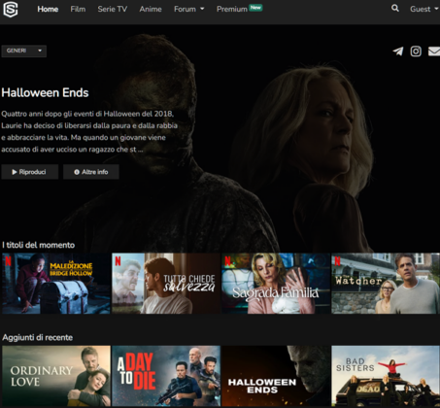Open the Anime section
This screenshot has width=440, height=408.
coord(151,9)
